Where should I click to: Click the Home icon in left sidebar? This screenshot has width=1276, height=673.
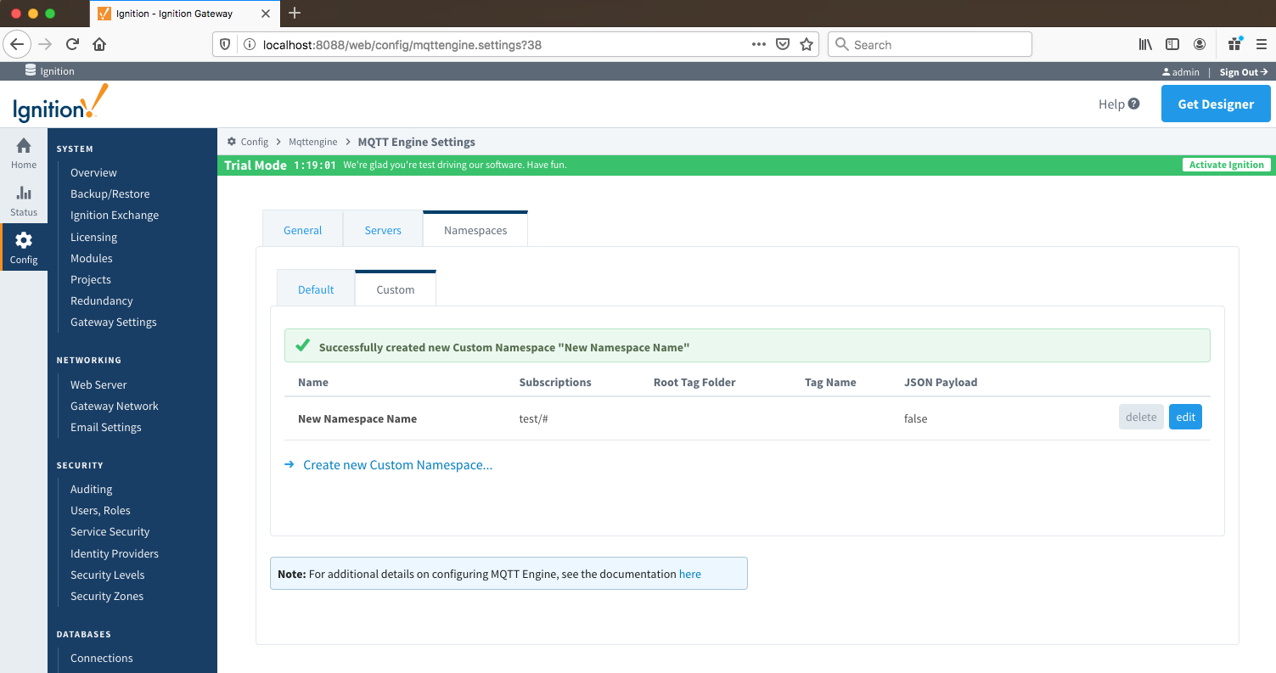click(24, 146)
